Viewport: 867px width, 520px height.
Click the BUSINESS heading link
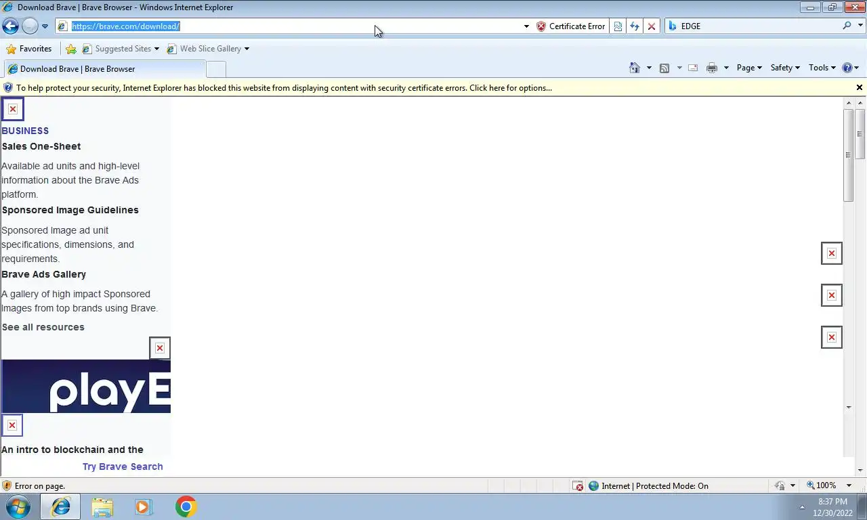25,131
